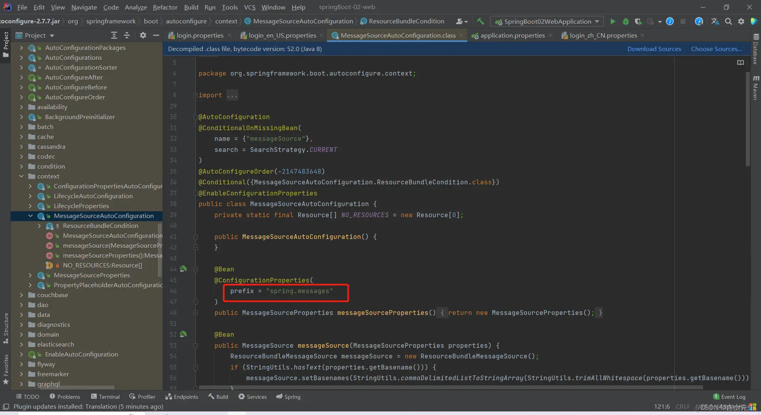Open the Terminal tool window

tap(105, 397)
